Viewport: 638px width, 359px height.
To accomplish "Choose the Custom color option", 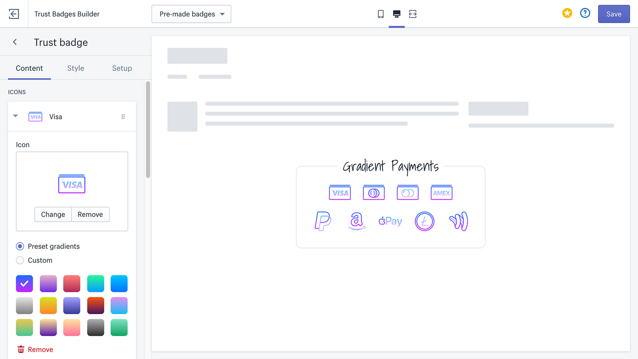I will (20, 260).
